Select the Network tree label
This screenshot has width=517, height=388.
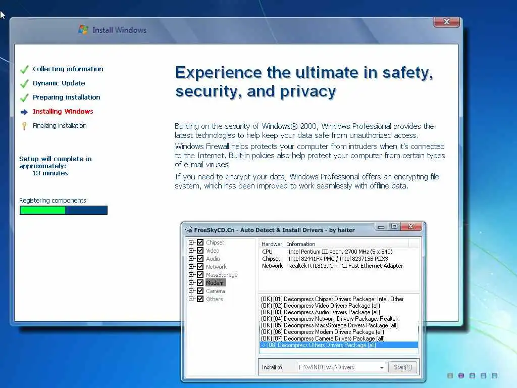(216, 267)
